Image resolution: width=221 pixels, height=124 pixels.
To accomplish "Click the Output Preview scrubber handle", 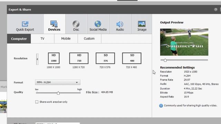I will tap(165, 60).
